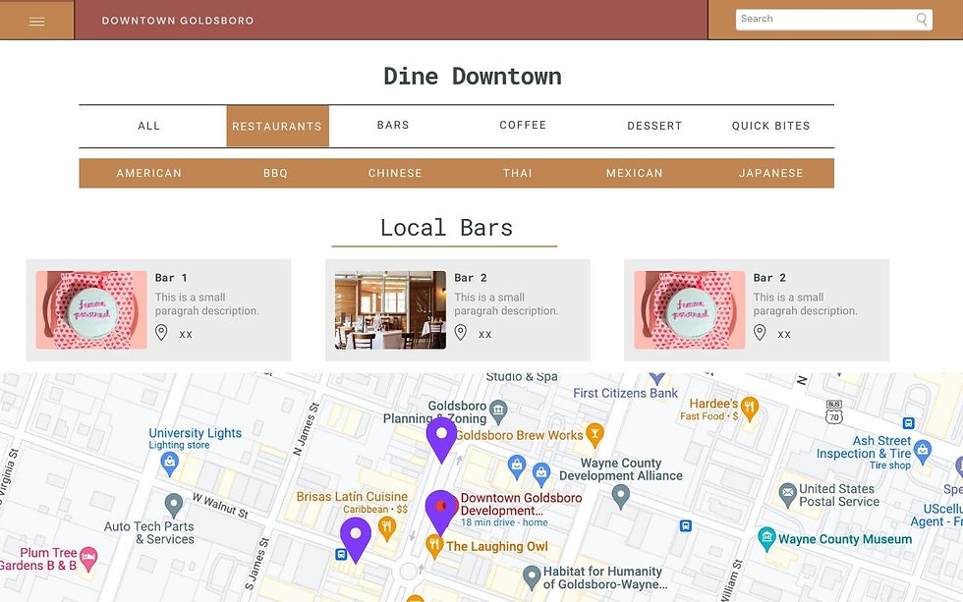The image size is (963, 602).
Task: Click the Hardee's restaurant map icon
Action: [x=749, y=409]
